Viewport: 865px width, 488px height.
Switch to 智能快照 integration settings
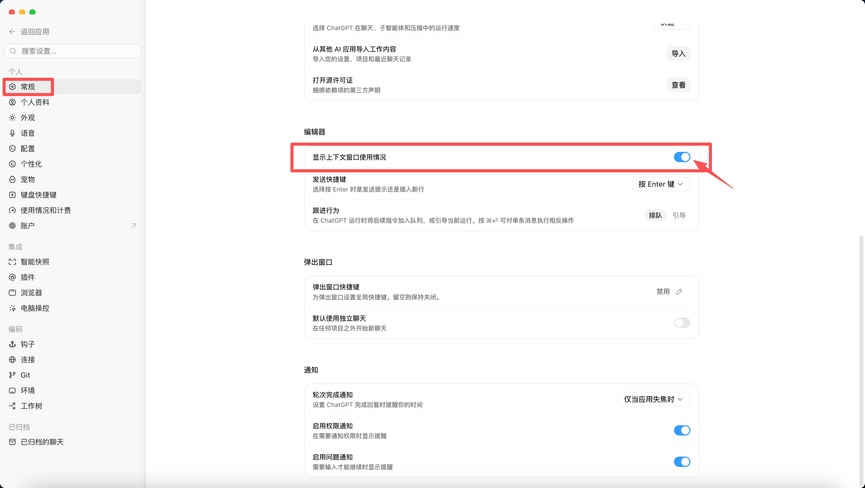73,262
